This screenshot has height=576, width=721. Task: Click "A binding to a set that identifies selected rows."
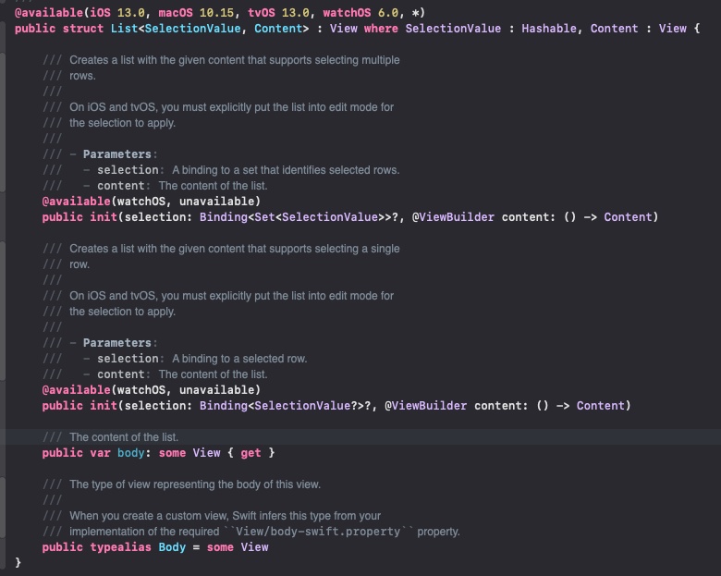coord(286,170)
